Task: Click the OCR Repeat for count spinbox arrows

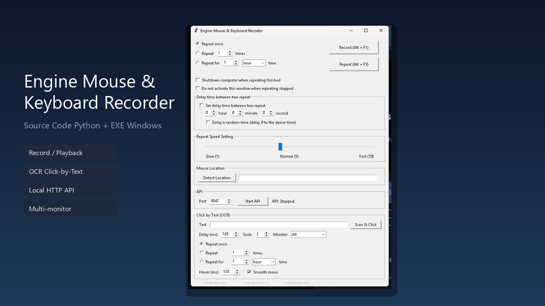Action: (x=246, y=262)
